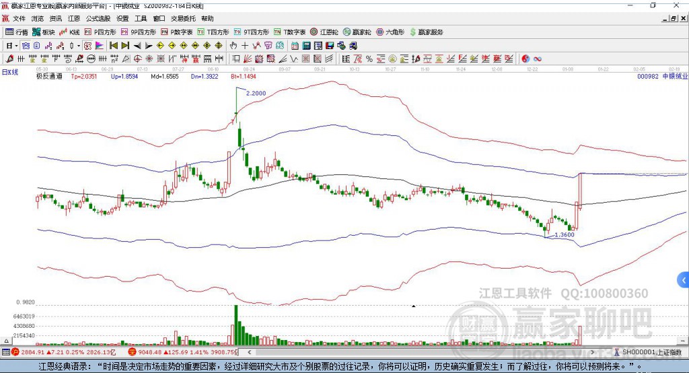The width and height of the screenshot is (689, 373).
Task: Click the 沪 index status 2884.91
Action: coord(64,352)
